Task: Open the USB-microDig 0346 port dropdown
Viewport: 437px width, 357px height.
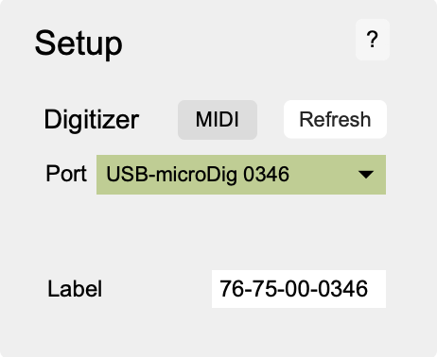Action: point(241,175)
